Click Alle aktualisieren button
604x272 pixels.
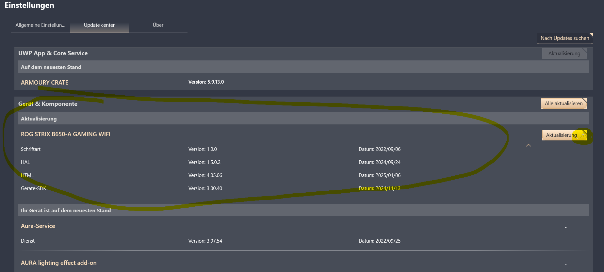(x=564, y=104)
